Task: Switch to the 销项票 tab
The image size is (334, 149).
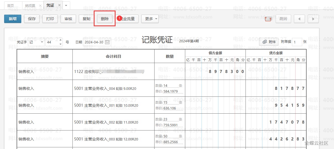Action: click(30, 6)
